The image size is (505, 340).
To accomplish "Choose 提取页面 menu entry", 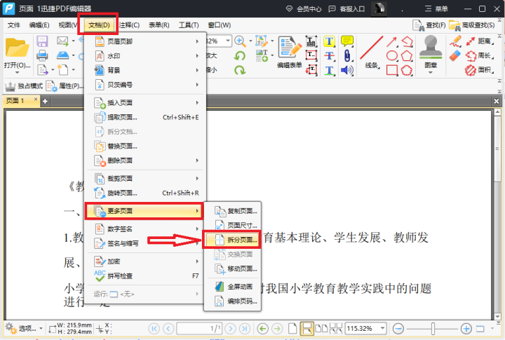I will [145, 117].
